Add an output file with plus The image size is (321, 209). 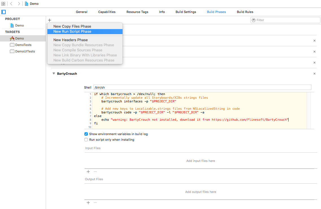(88, 203)
